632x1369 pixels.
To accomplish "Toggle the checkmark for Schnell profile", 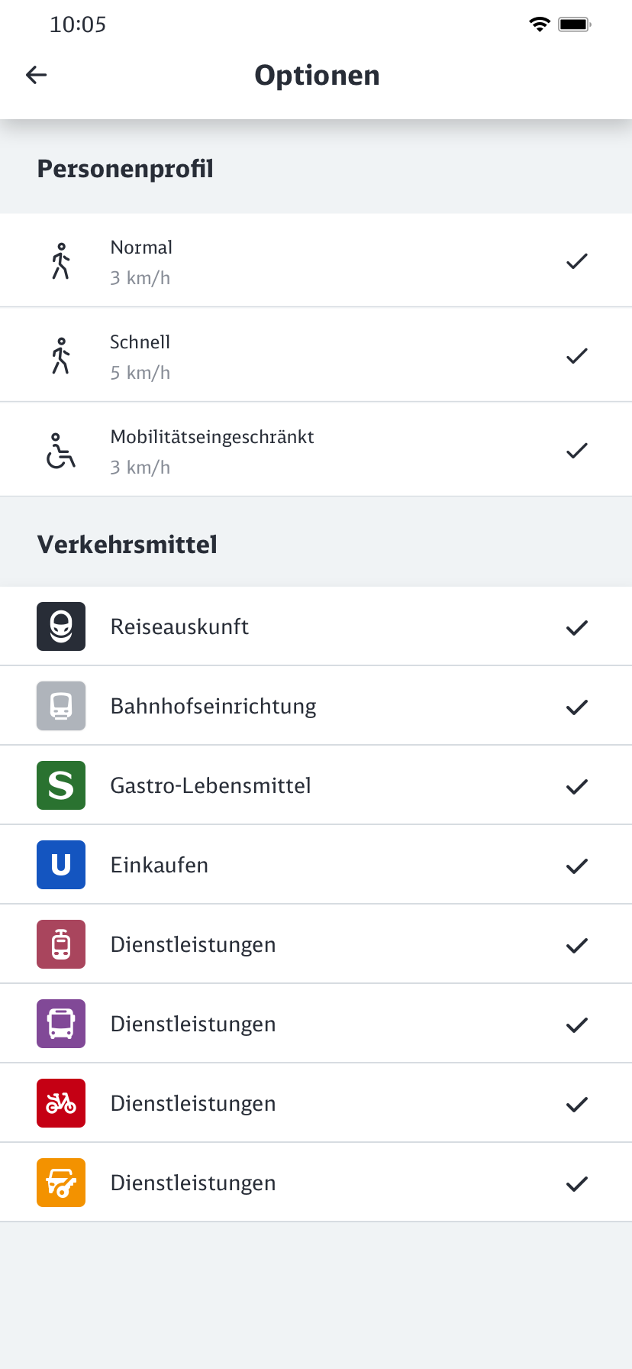I will (x=577, y=356).
